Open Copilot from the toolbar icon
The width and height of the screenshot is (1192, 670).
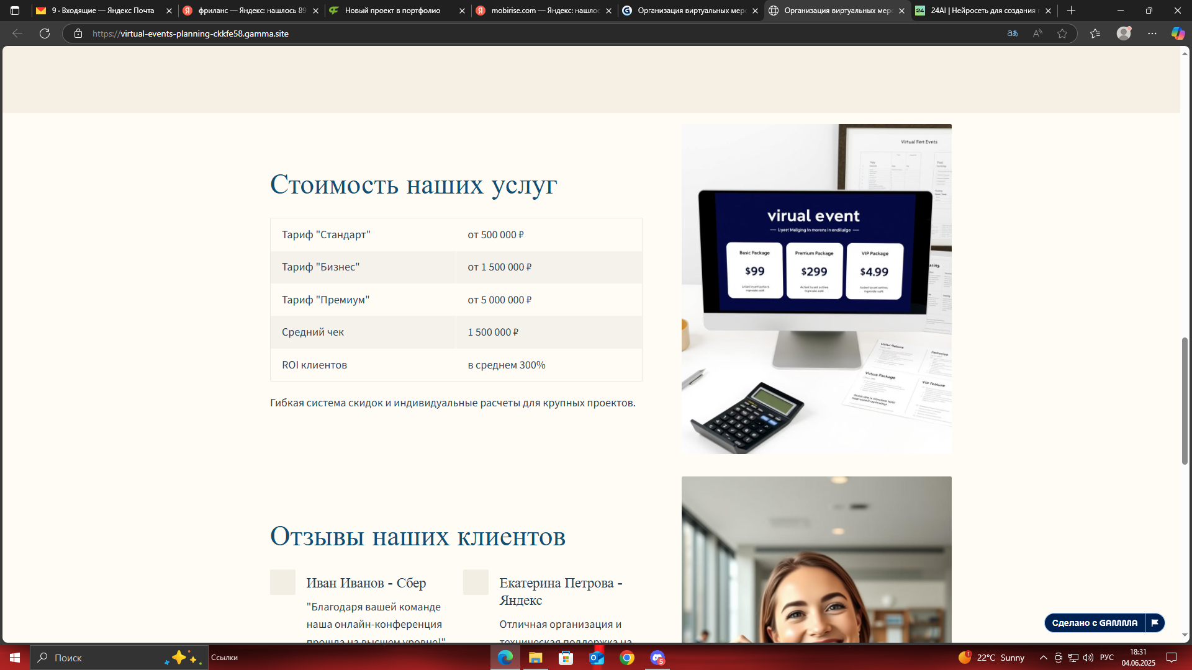click(1177, 33)
